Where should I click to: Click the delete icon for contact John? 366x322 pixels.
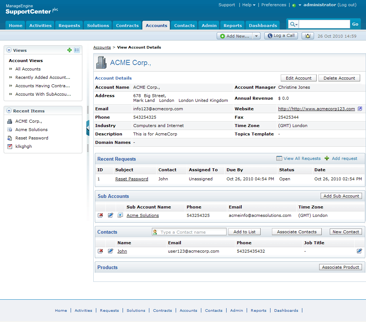click(x=100, y=251)
